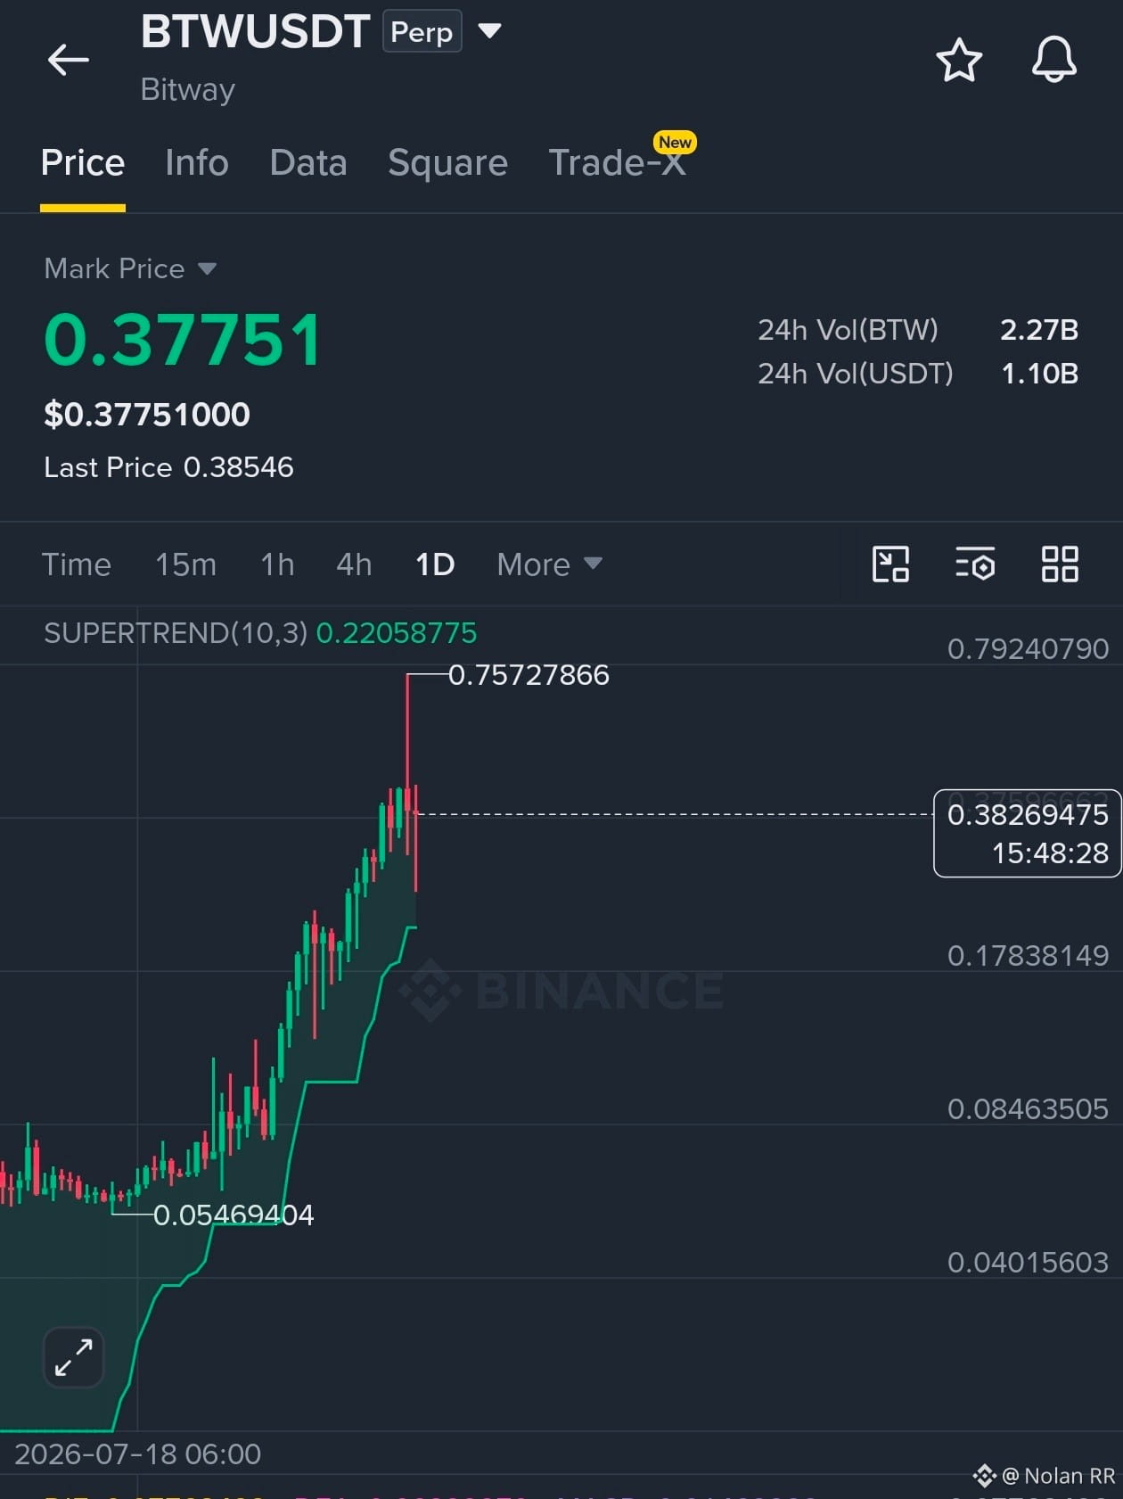Open the Mark Price dropdown
This screenshot has height=1499, width=1123.
point(130,268)
